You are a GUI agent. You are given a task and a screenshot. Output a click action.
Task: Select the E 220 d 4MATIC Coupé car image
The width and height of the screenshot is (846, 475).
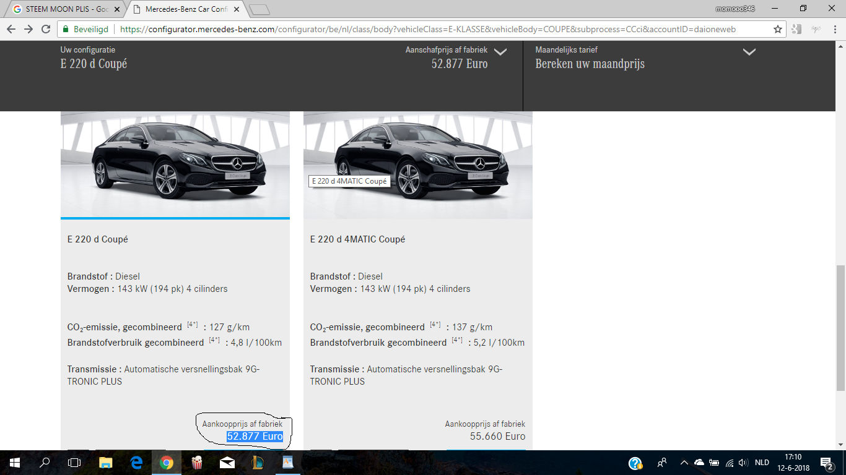[x=418, y=165]
